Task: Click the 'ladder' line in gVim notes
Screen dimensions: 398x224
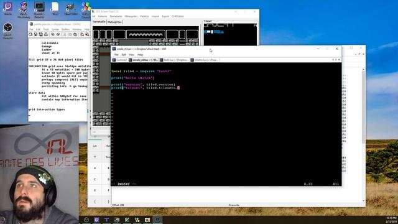Action: (47, 50)
